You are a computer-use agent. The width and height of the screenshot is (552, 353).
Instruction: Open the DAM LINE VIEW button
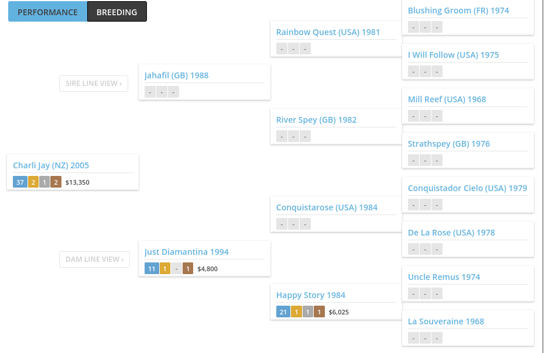94,259
